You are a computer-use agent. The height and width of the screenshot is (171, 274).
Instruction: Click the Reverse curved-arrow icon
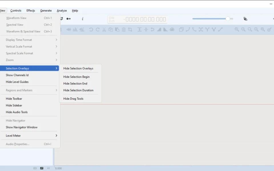(x=152, y=29)
